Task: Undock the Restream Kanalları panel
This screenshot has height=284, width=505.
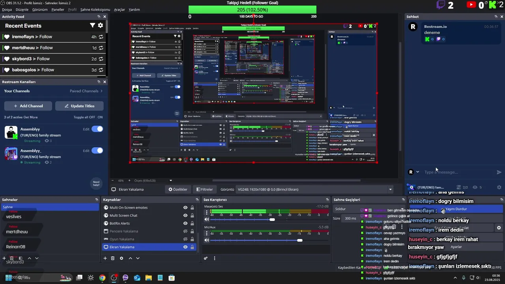Action: [x=99, y=82]
